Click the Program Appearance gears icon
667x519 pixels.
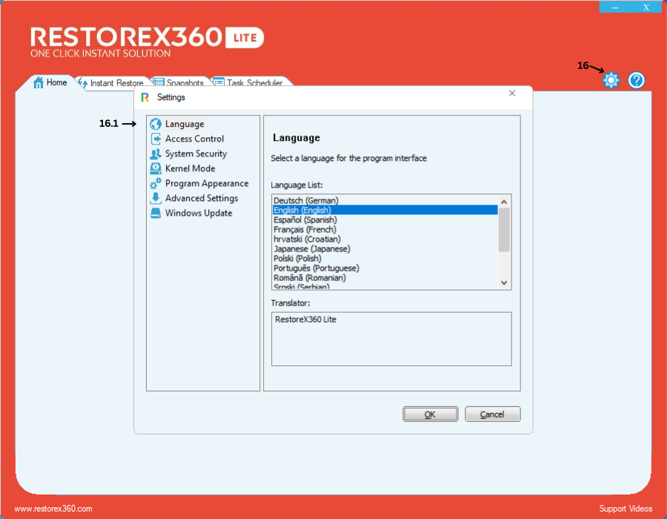(x=156, y=184)
